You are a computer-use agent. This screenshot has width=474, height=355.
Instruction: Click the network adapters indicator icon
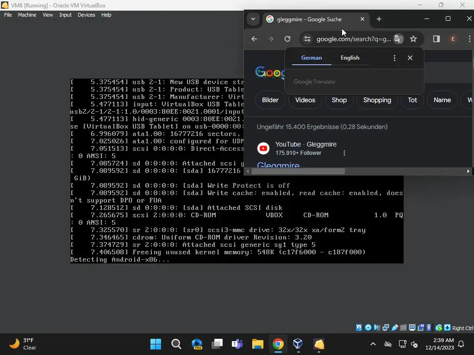[x=386, y=328]
